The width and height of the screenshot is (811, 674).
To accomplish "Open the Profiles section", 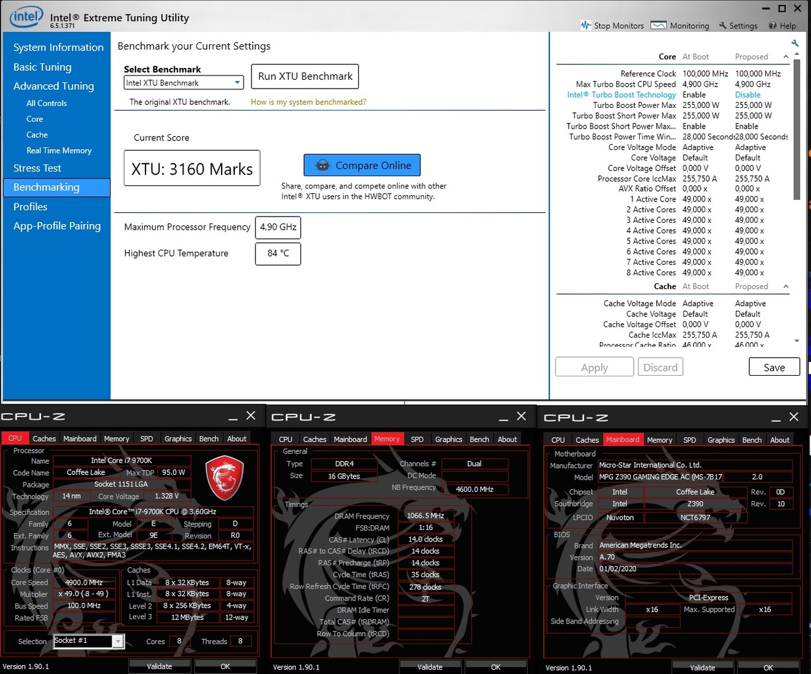I will click(x=30, y=207).
